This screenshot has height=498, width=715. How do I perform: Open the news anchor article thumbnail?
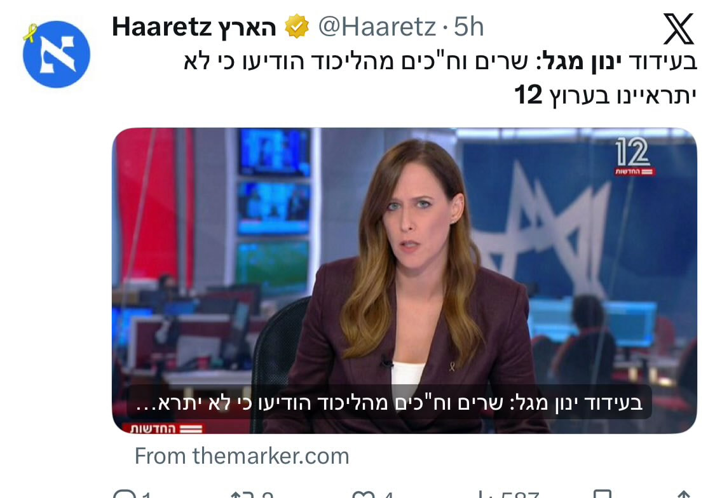point(404,280)
